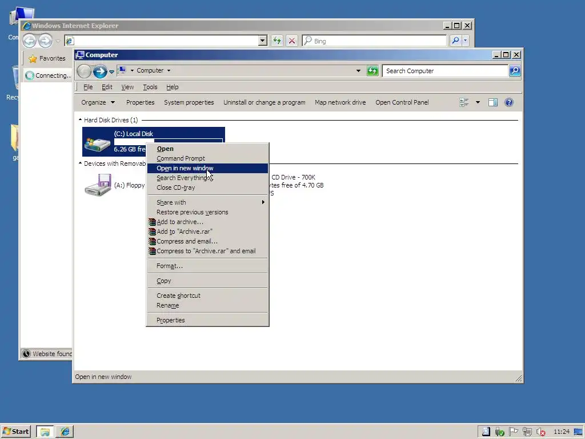Click Internet Explorer taskbar icon
This screenshot has height=439, width=585.
click(x=65, y=432)
